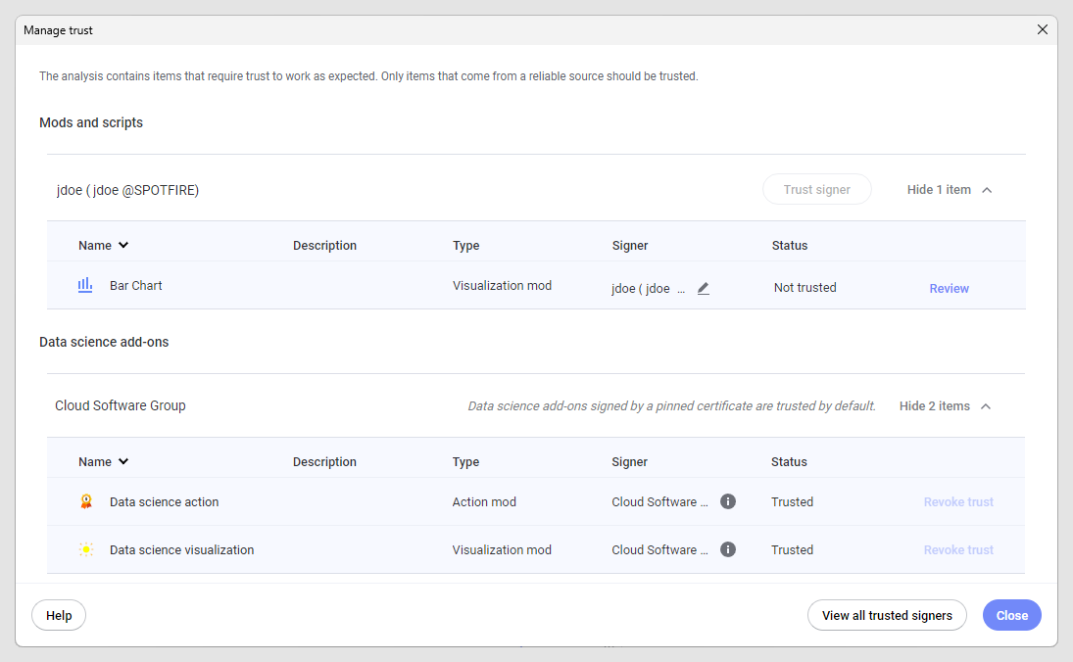Open View all trusted signers
Screen dimensions: 1073x662
(887, 616)
